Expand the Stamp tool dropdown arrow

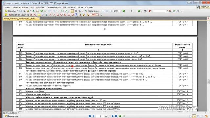click(x=100, y=15)
